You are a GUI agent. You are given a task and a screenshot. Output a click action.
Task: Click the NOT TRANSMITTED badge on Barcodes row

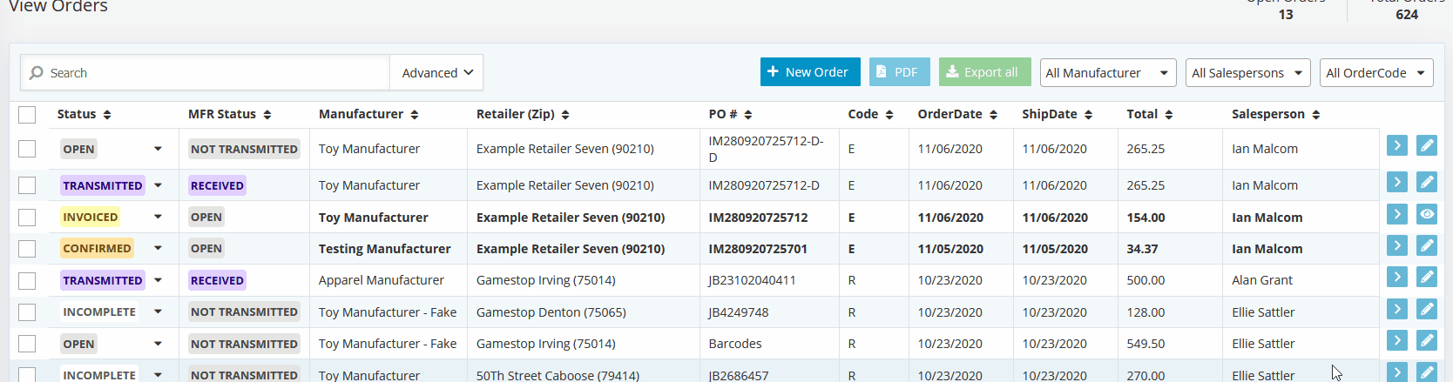[244, 344]
